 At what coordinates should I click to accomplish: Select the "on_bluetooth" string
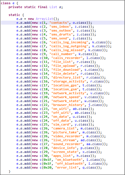69,160
